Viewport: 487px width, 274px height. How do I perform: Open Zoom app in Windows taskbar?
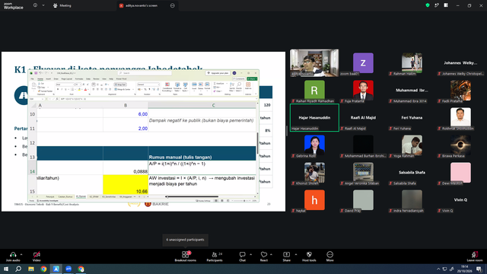[x=68, y=269]
